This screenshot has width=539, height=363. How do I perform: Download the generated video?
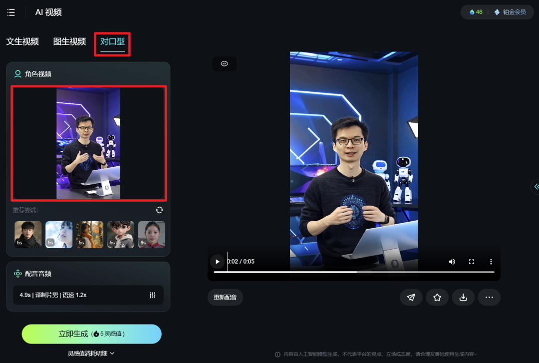pyautogui.click(x=463, y=297)
